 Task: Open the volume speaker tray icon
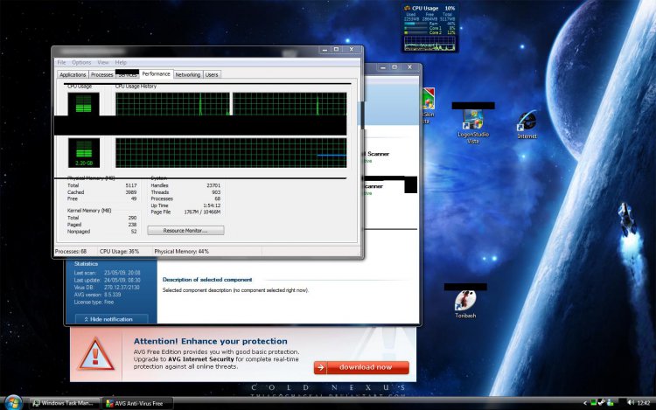point(630,402)
